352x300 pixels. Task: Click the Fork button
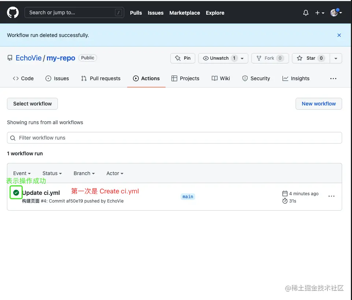point(270,58)
